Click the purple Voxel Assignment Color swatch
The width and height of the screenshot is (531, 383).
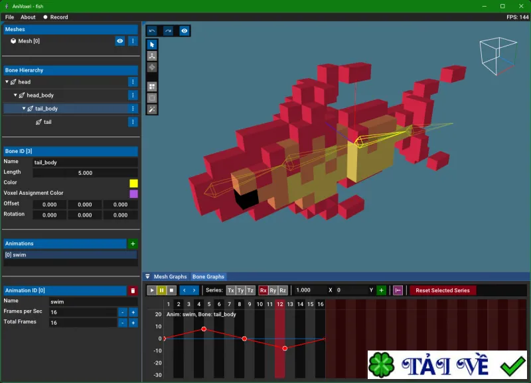point(134,193)
